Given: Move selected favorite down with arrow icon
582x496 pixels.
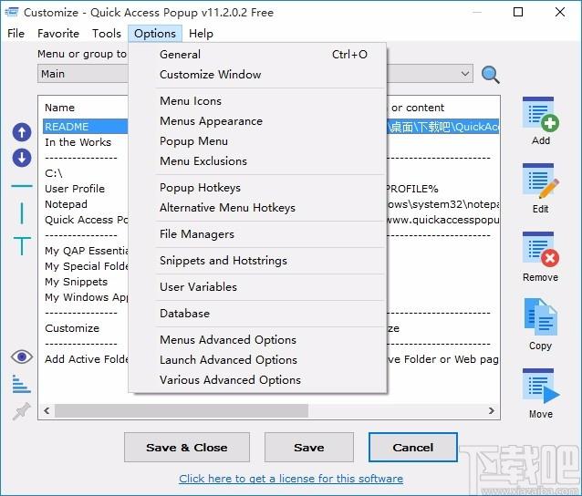Looking at the screenshot, I should point(22,158).
